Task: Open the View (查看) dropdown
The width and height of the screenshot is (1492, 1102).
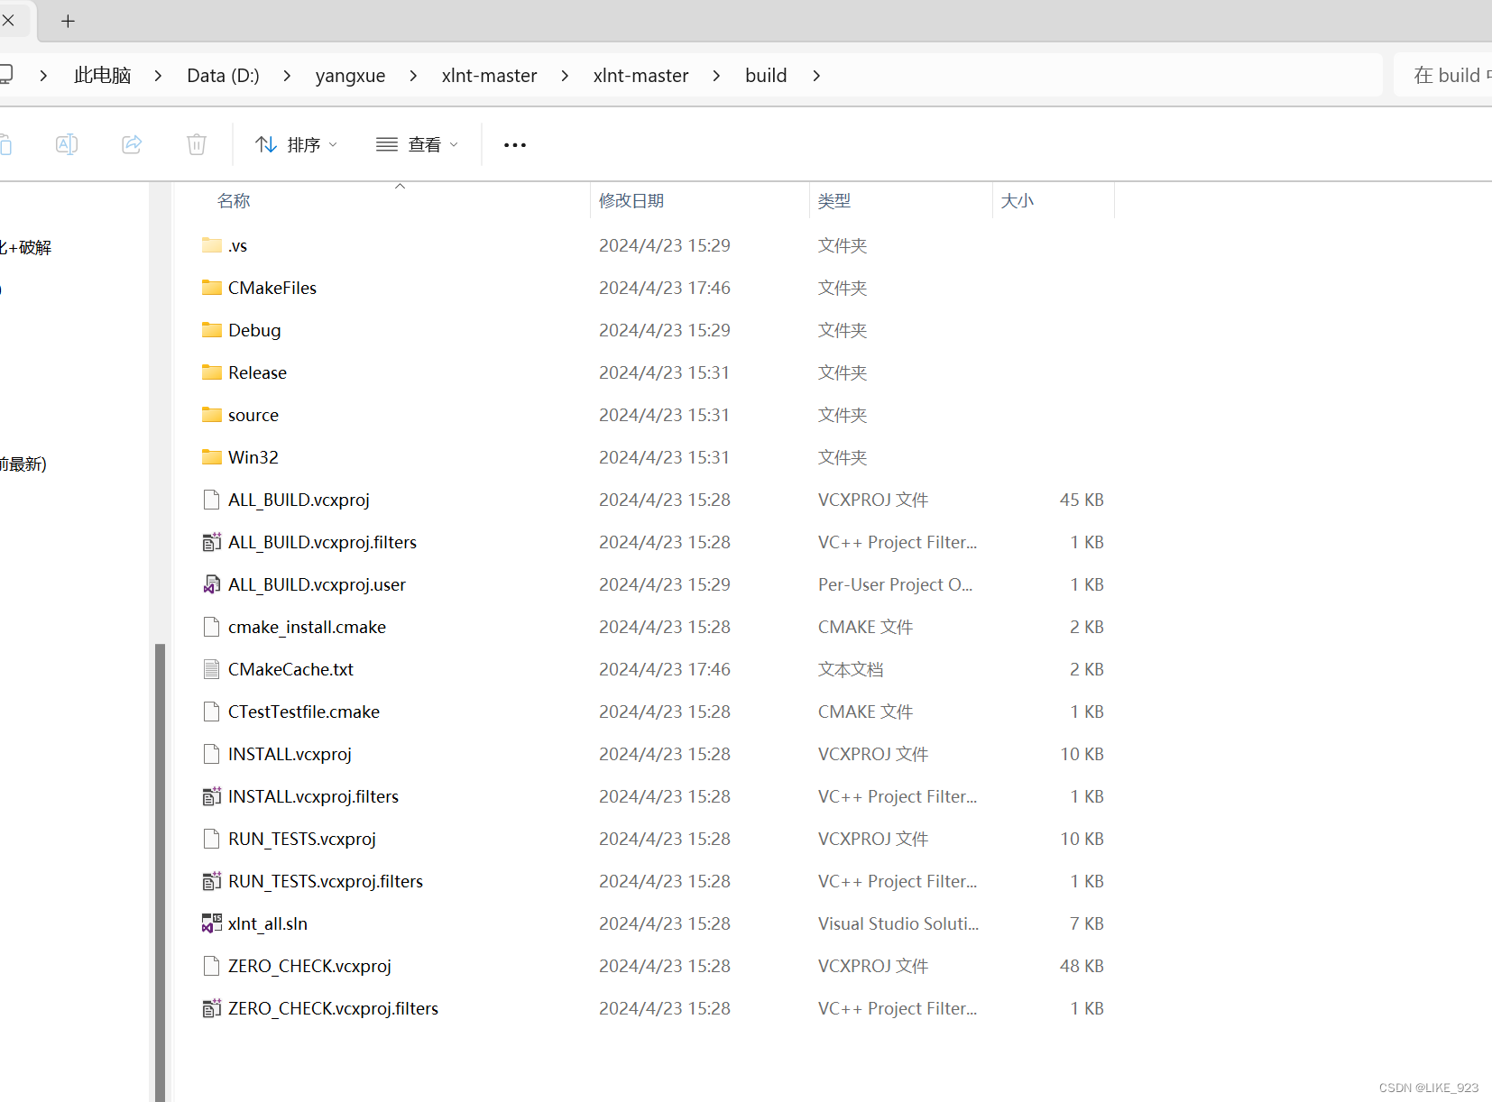Action: coord(418,144)
